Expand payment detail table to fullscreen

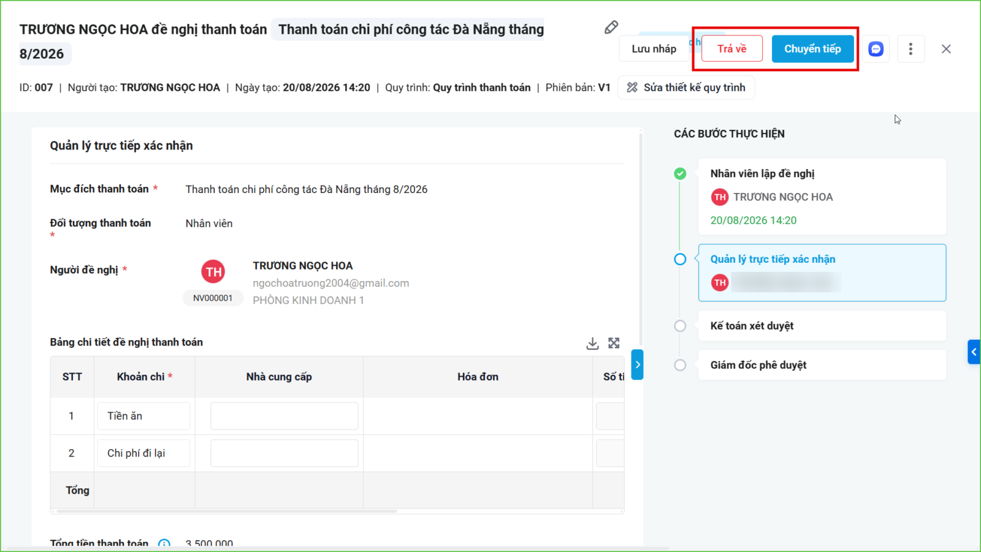coord(614,343)
